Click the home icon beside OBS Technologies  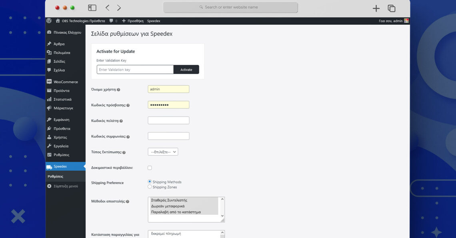coord(58,21)
